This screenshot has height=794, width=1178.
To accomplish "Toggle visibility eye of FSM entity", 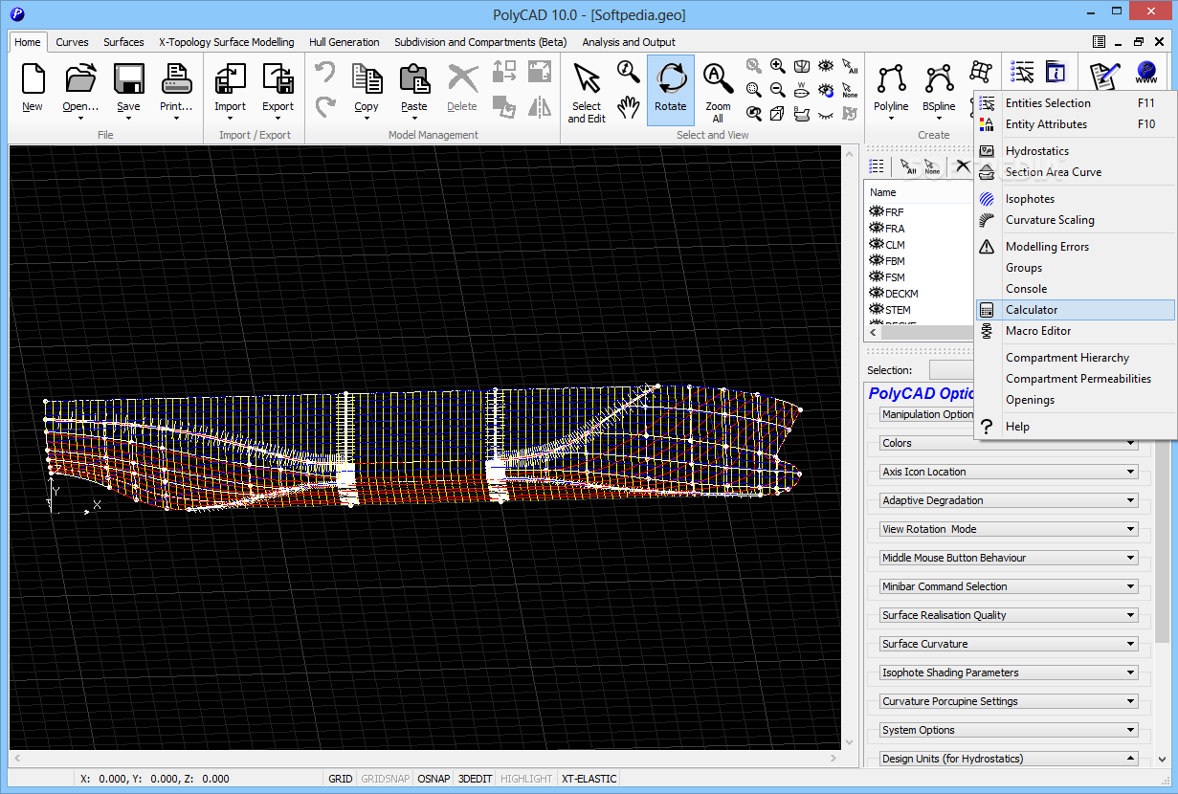I will [x=876, y=276].
